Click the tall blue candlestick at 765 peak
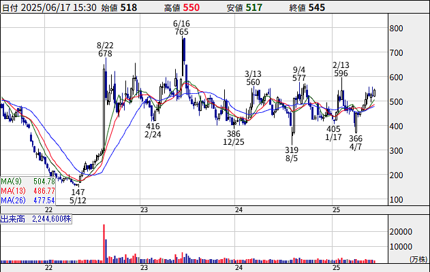The image size is (430, 272). point(184,50)
